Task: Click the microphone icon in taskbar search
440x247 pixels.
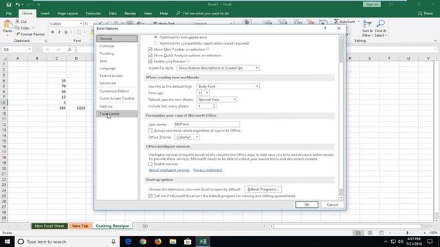Action: tap(113, 242)
